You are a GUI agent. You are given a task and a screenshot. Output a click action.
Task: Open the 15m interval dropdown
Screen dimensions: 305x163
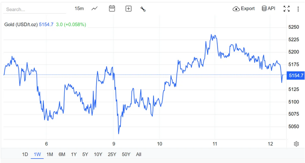coord(79,8)
